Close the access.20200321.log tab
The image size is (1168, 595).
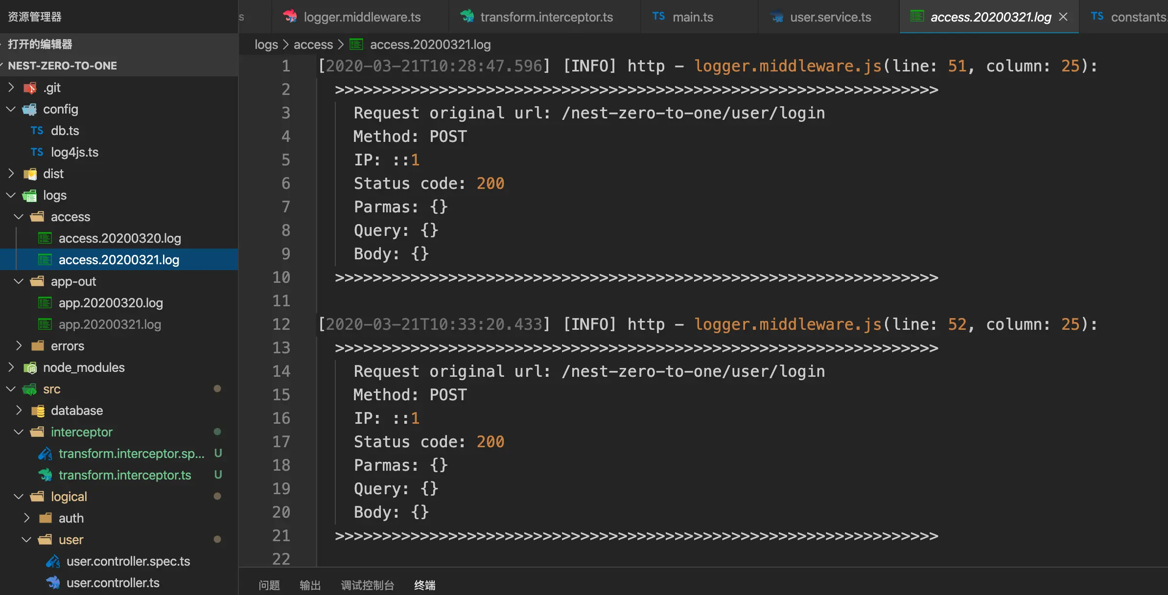[x=1063, y=17]
